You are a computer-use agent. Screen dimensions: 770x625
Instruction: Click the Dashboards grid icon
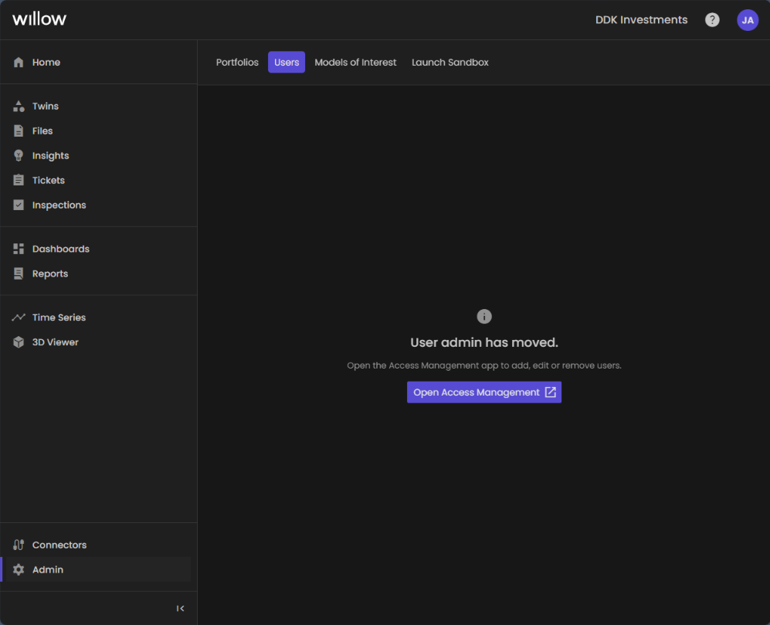[x=19, y=249]
